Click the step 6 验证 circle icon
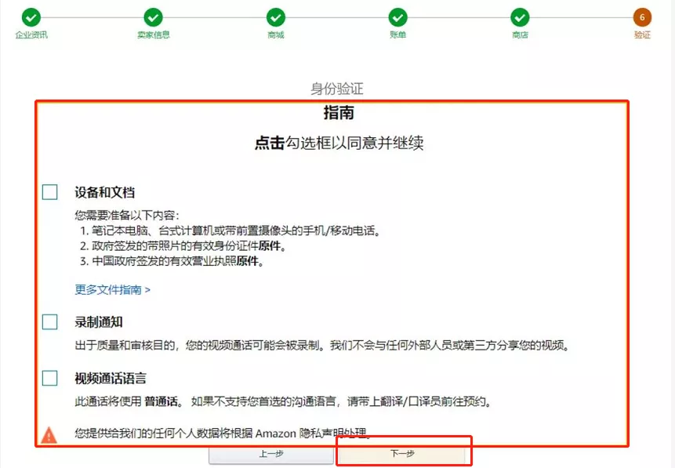 pyautogui.click(x=642, y=18)
